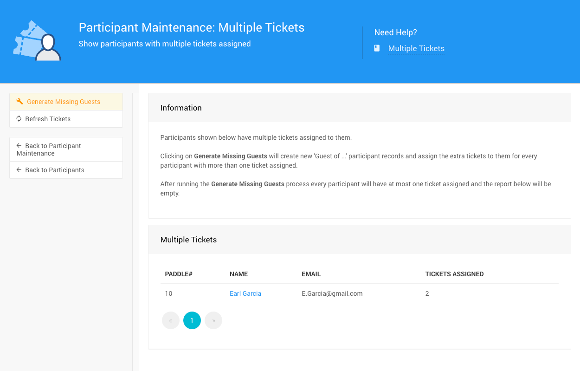Click the NAME column header
This screenshot has height=371, width=580.
239,274
